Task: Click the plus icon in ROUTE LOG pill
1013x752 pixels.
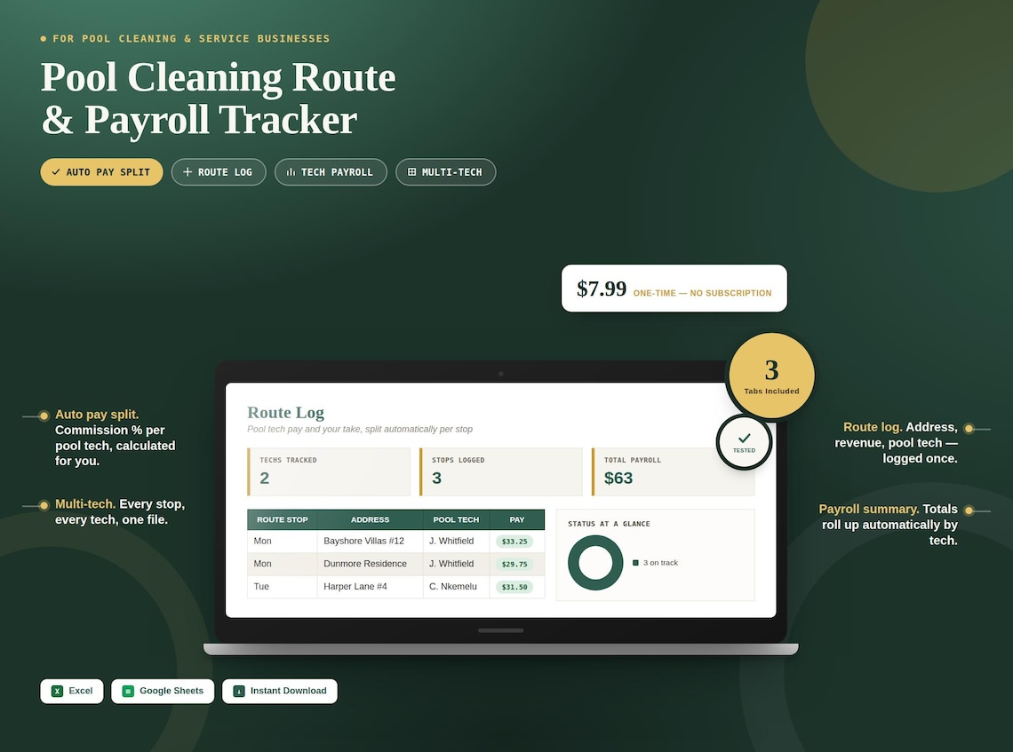Action: coord(187,171)
